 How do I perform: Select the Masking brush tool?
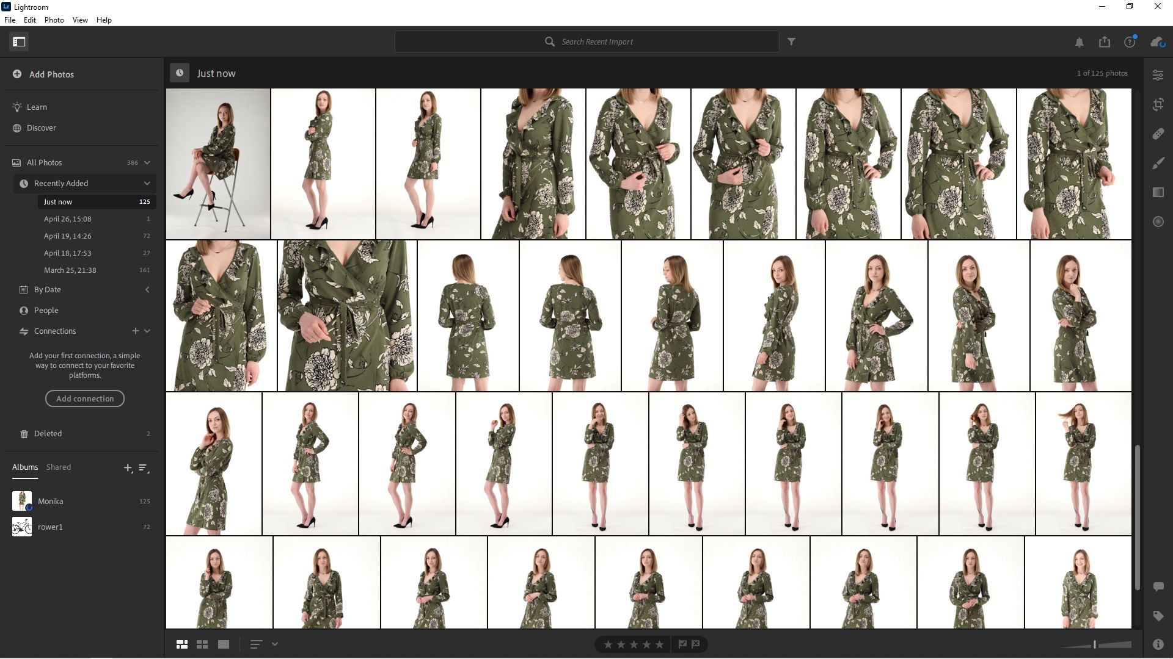[1158, 164]
